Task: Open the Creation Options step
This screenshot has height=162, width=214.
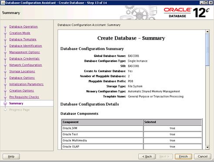Action: [22, 91]
